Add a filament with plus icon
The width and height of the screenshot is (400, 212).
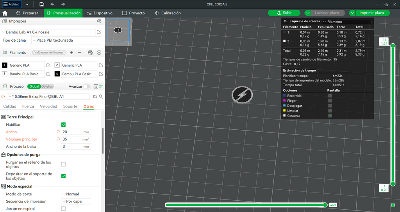pyautogui.click(x=71, y=53)
